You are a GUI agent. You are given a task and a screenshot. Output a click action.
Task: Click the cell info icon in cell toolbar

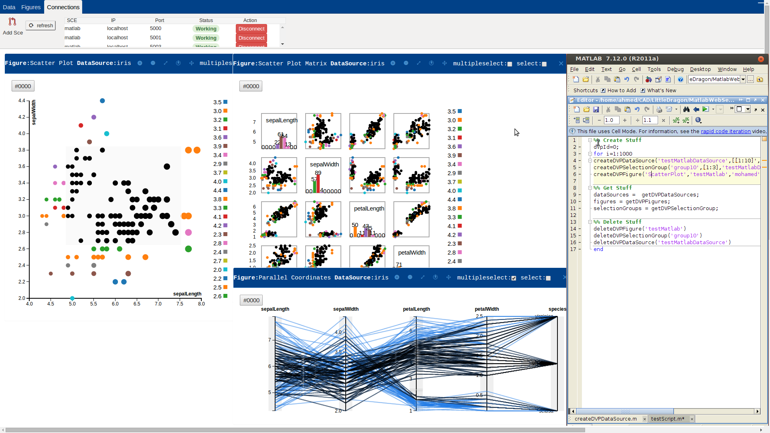coord(698,120)
